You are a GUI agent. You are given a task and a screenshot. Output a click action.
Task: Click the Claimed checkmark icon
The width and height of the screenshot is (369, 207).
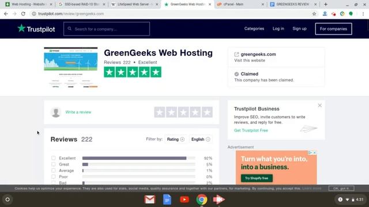click(236, 74)
